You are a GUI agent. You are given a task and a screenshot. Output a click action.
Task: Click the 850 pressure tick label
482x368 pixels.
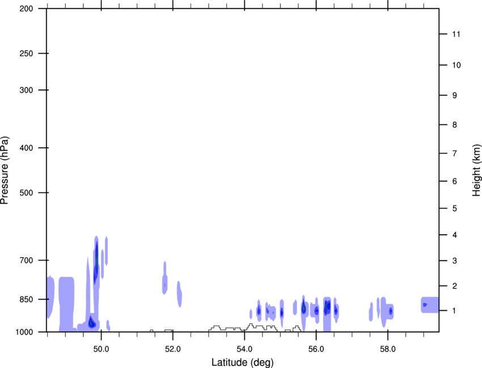(x=26, y=299)
